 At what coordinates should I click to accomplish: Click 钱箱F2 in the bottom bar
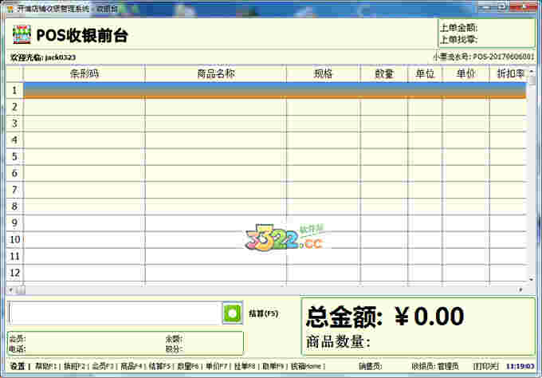tap(74, 366)
